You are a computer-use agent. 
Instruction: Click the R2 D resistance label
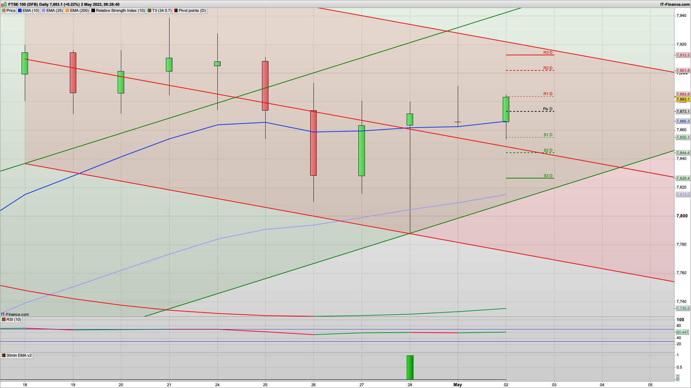point(547,68)
